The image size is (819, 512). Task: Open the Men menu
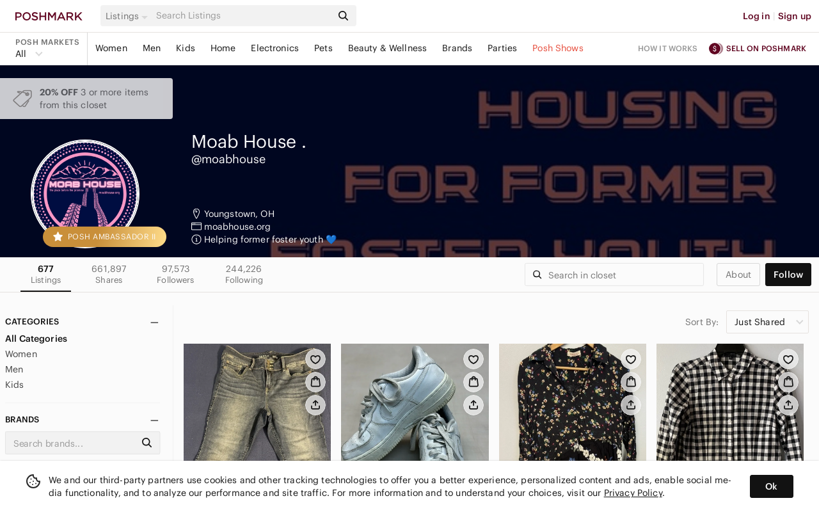point(152,48)
